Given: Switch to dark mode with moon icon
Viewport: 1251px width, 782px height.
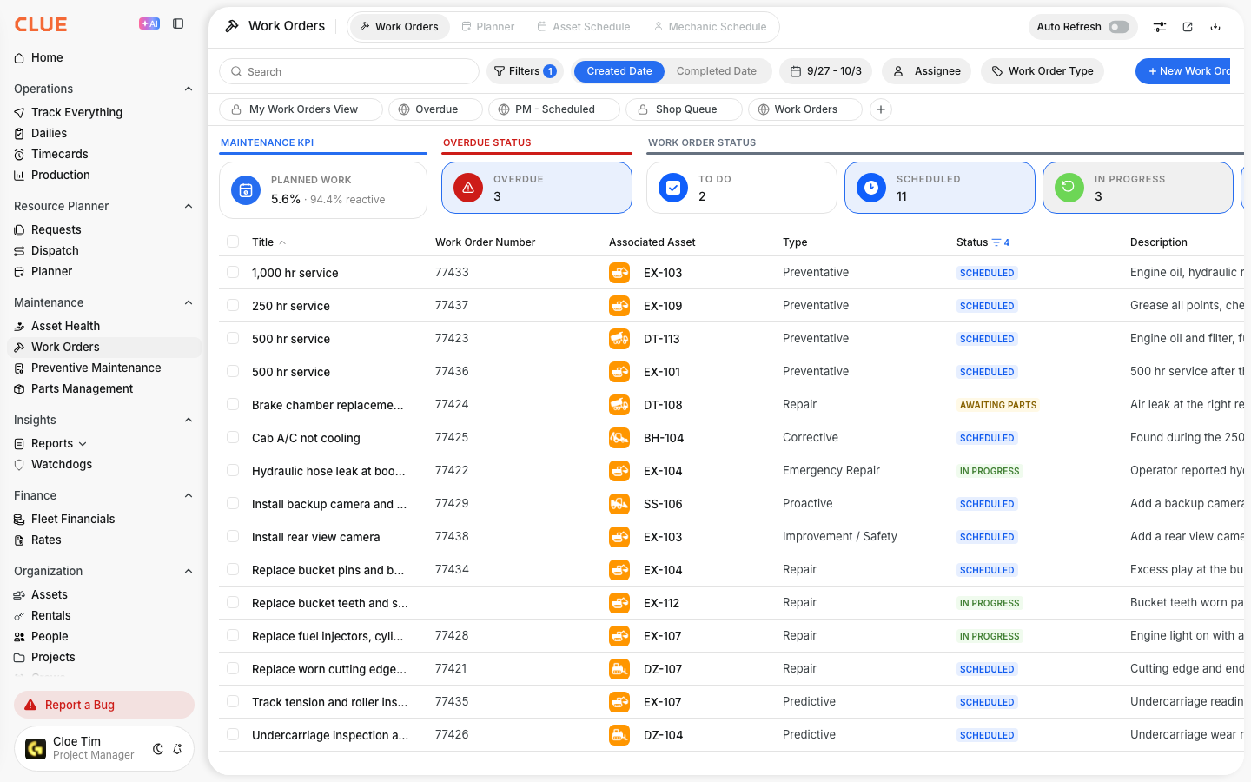Looking at the screenshot, I should pos(158,749).
